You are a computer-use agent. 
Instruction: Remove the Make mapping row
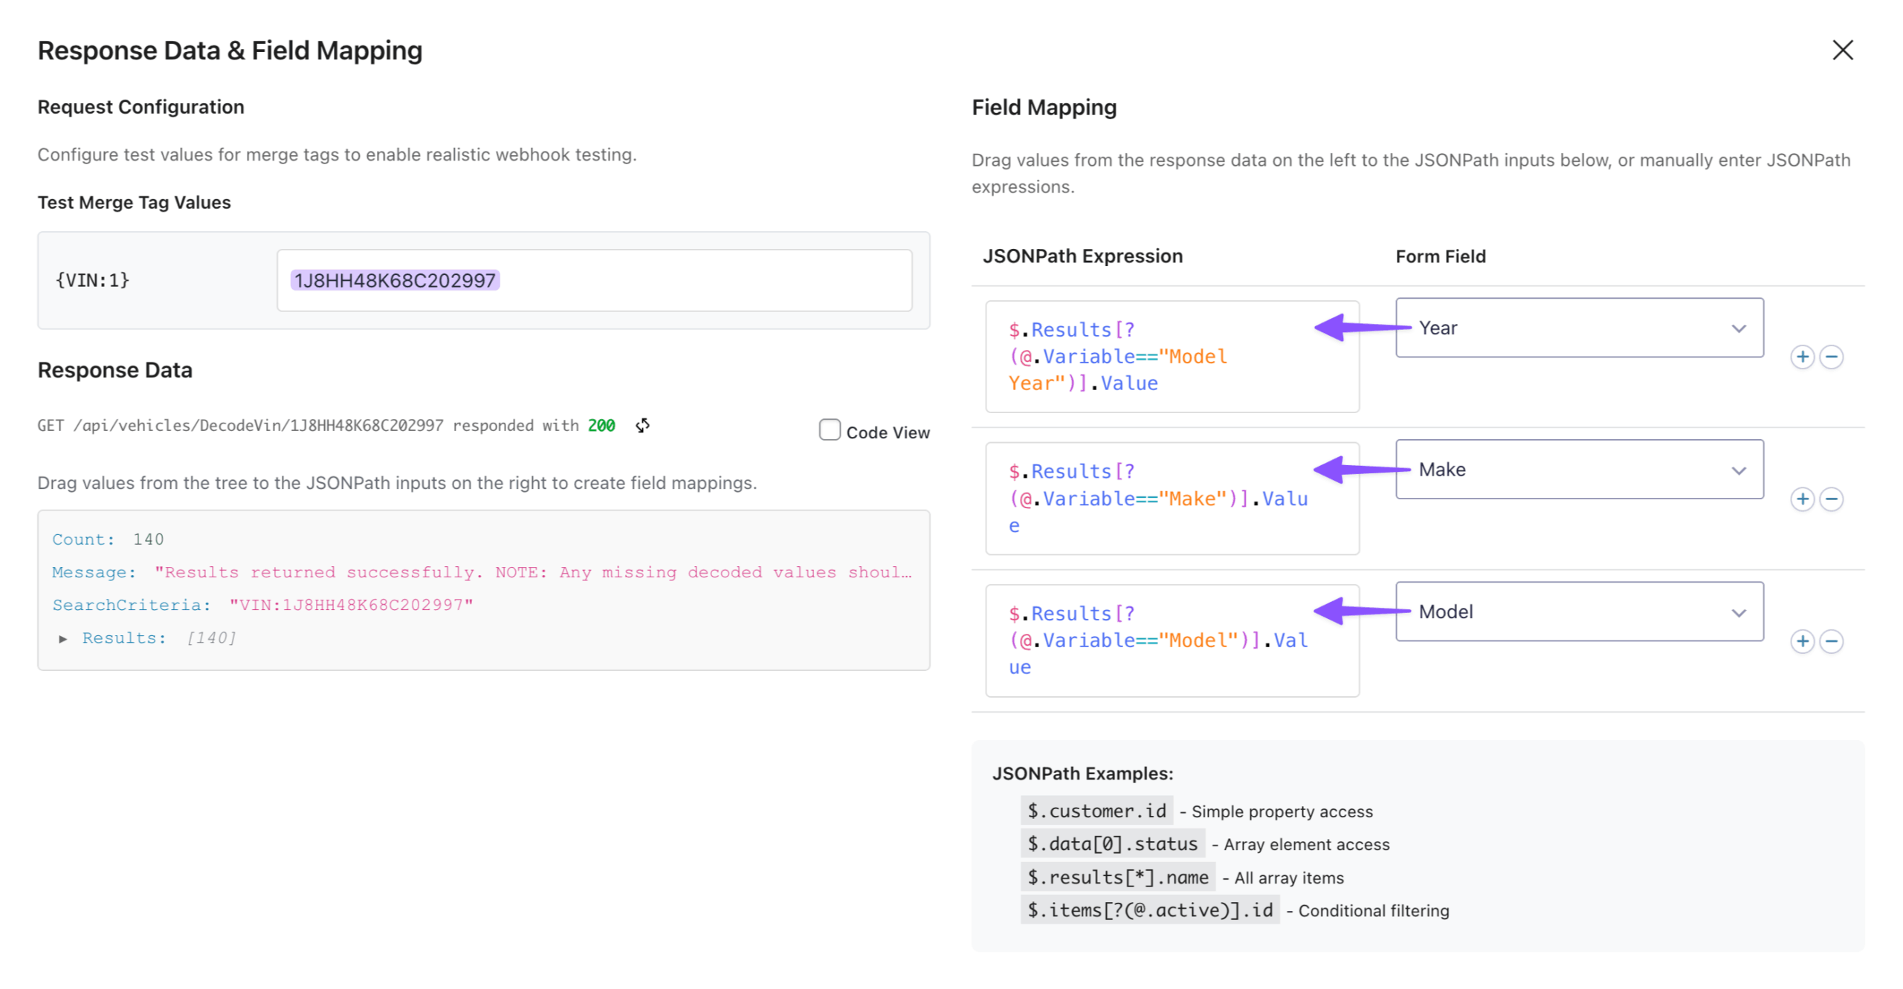pyautogui.click(x=1831, y=499)
